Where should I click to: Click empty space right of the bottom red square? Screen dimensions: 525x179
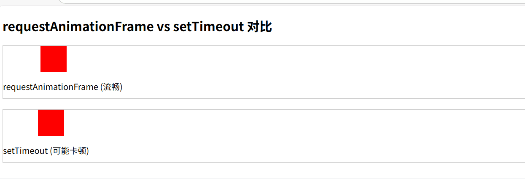coord(253,123)
